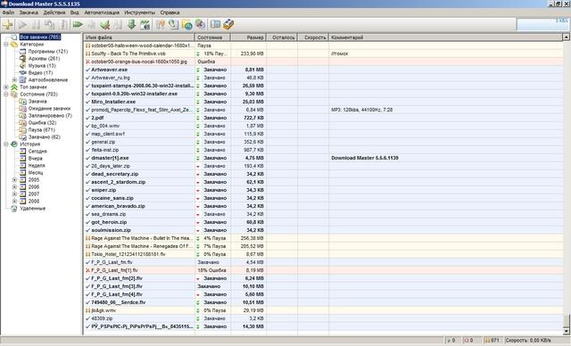Show Запланировано (7) downloads

(50, 115)
